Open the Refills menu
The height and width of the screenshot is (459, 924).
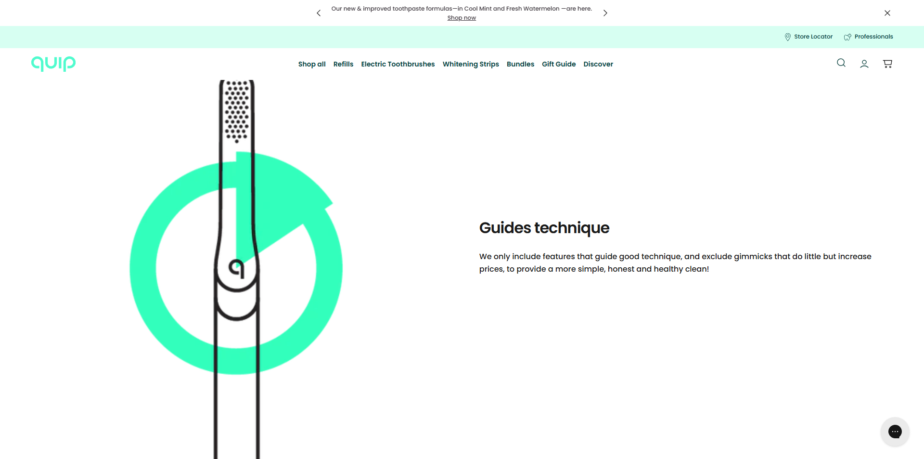point(343,64)
